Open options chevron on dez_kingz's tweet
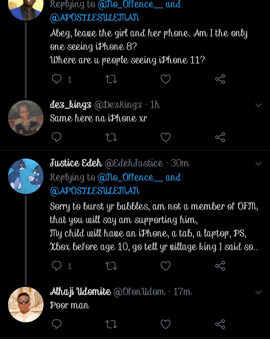 (258, 105)
